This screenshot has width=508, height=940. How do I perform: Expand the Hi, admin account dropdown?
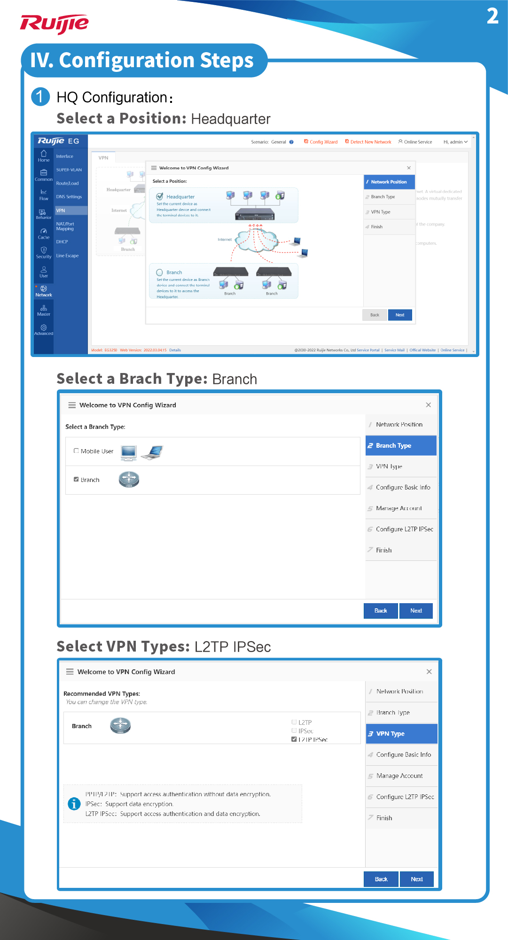455,142
